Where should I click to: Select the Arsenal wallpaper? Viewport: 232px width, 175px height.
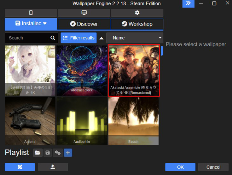pyautogui.click(x=30, y=121)
